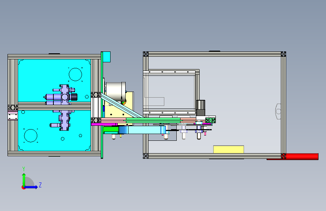
Task: Select the bright green block below conveyor
Action: click(x=111, y=130)
